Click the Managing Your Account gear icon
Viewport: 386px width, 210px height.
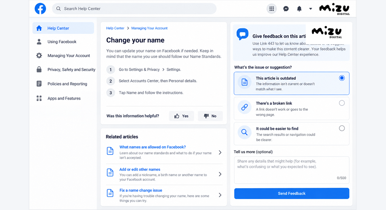(39, 56)
